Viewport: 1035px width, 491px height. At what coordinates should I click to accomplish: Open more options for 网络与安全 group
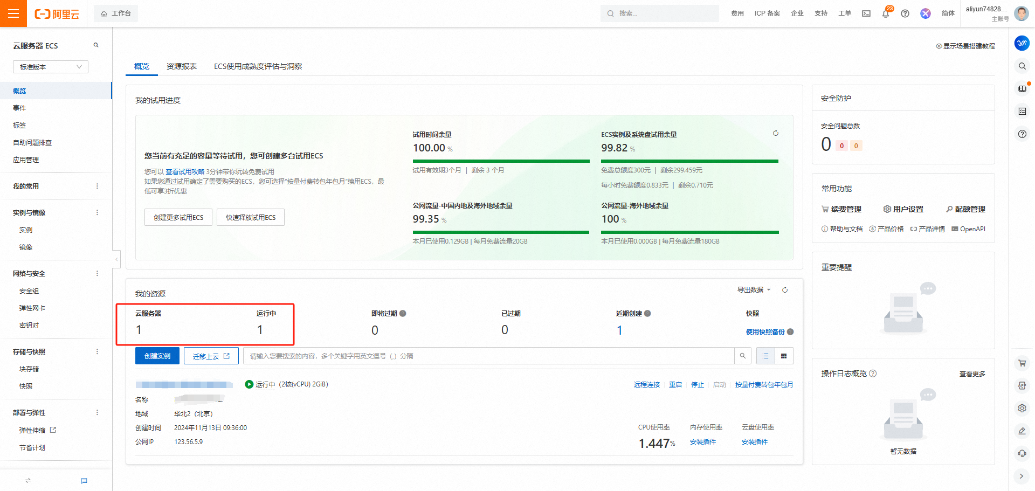[x=97, y=273]
